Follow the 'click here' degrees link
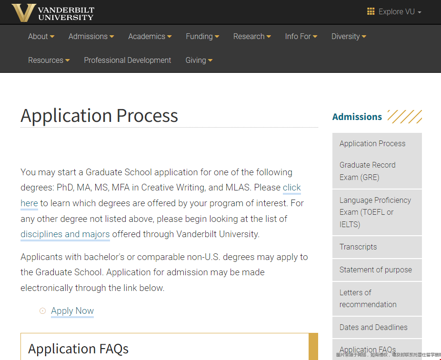The height and width of the screenshot is (360, 441). click(291, 188)
